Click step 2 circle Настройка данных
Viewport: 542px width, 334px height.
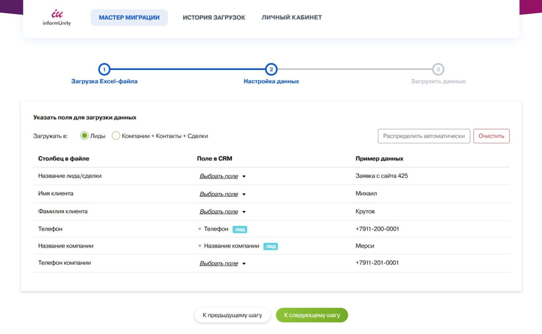click(271, 69)
